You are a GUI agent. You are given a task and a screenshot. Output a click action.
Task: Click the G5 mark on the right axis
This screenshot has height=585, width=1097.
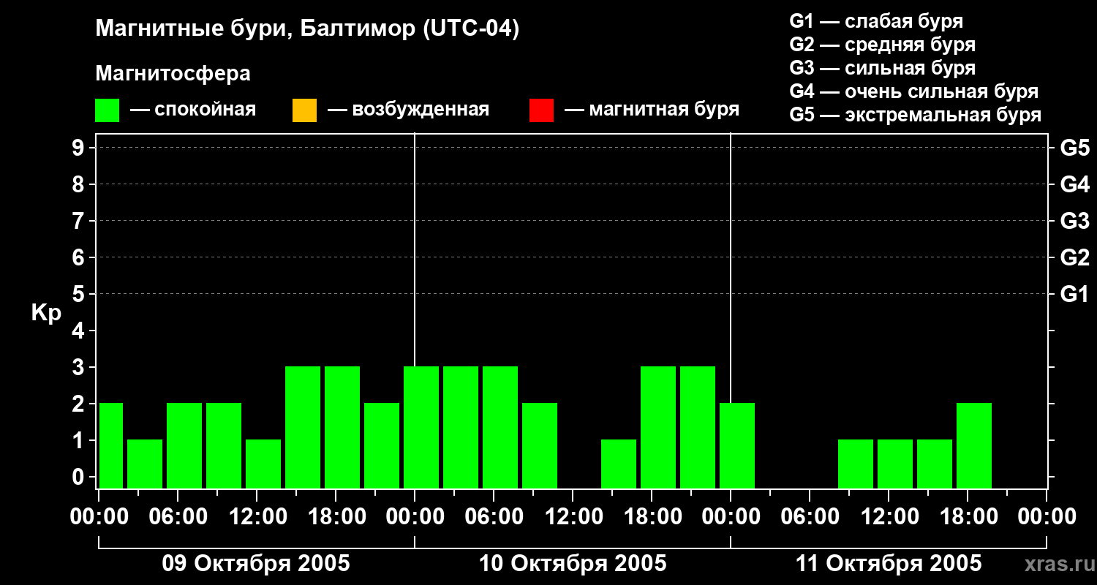click(x=1075, y=148)
